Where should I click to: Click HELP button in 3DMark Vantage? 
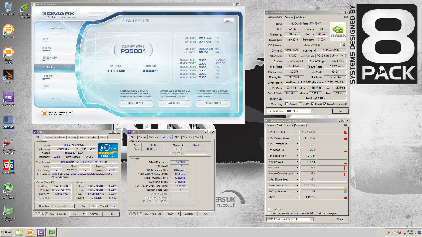[x=229, y=21]
